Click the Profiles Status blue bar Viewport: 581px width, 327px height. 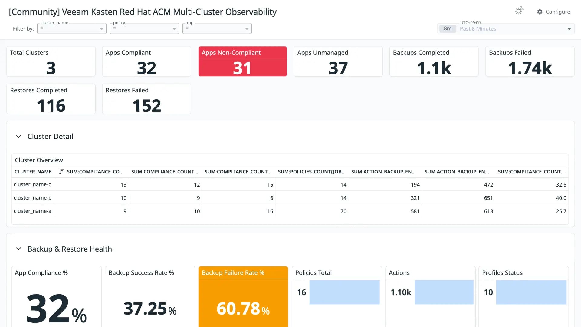tap(531, 292)
